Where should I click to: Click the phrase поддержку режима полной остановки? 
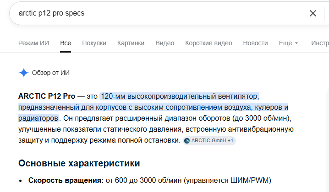115,140
